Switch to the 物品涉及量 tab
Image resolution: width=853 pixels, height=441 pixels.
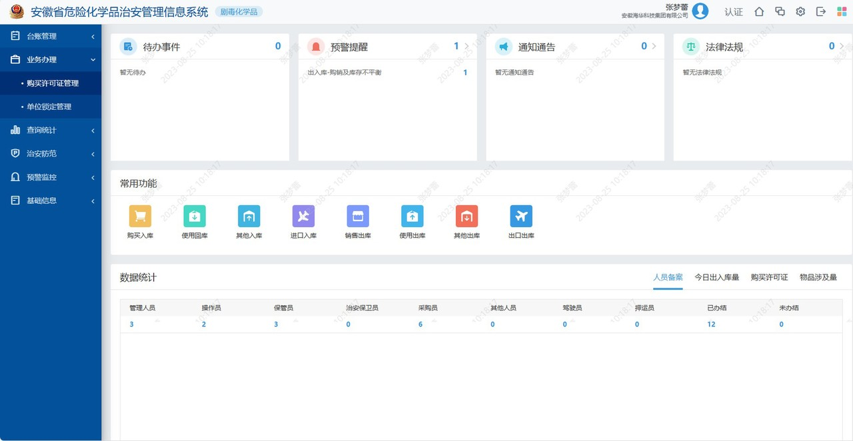818,277
